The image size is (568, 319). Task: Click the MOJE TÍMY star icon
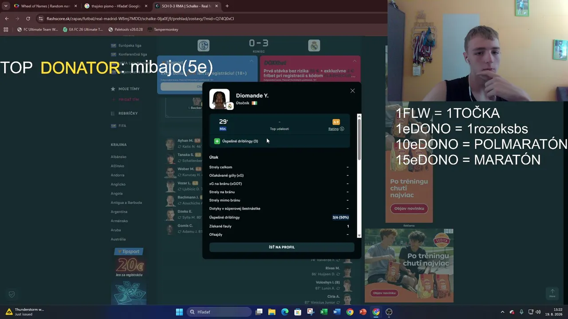click(113, 89)
